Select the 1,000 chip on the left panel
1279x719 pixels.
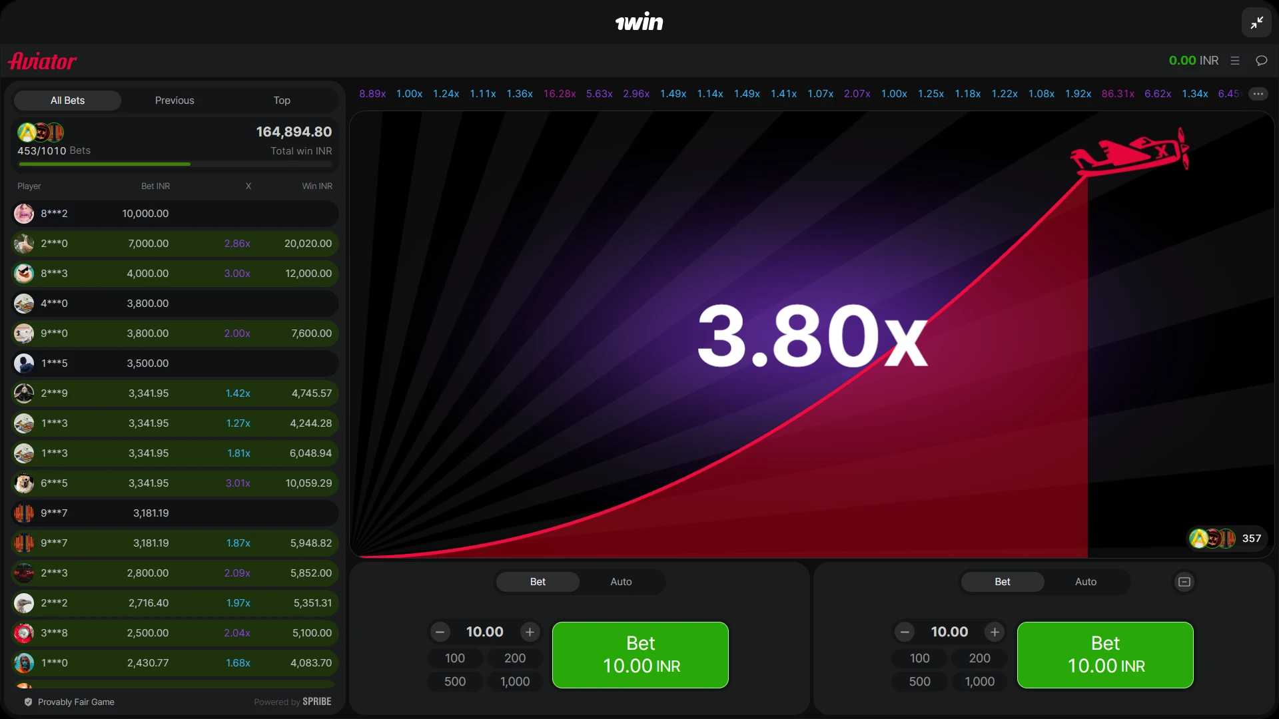(514, 681)
